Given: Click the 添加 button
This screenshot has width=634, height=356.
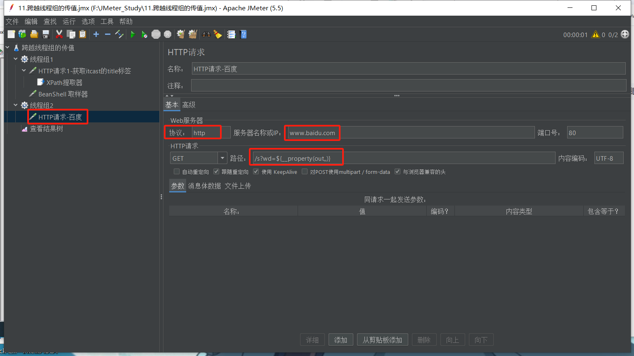Looking at the screenshot, I should 341,340.
